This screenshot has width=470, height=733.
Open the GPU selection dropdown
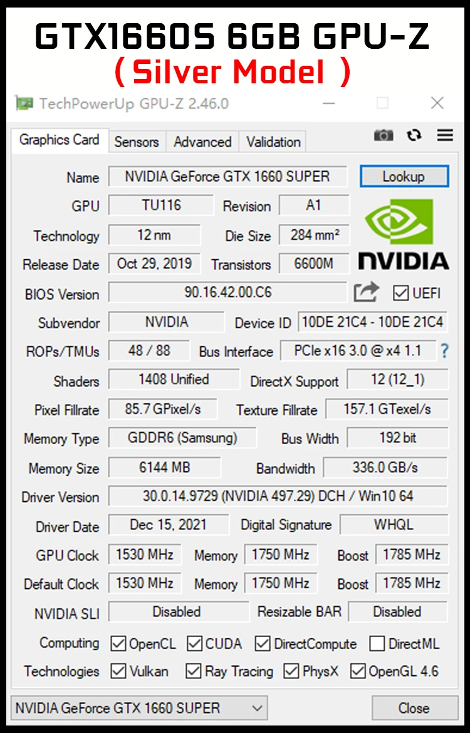[139, 708]
